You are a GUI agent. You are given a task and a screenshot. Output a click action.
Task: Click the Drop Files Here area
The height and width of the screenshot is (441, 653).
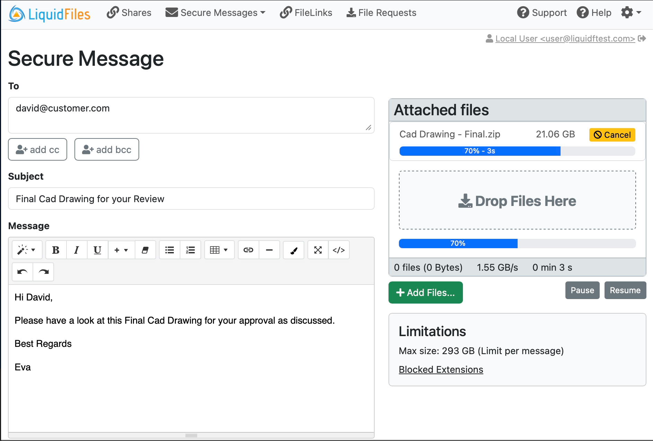tap(517, 200)
